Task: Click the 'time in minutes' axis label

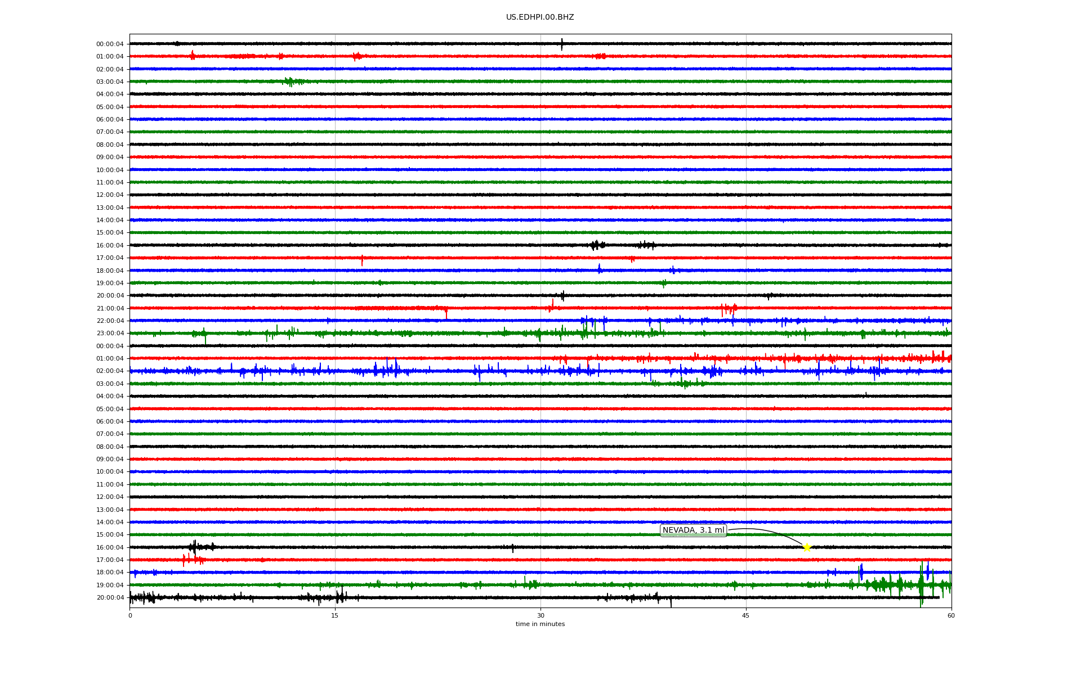Action: [539, 624]
